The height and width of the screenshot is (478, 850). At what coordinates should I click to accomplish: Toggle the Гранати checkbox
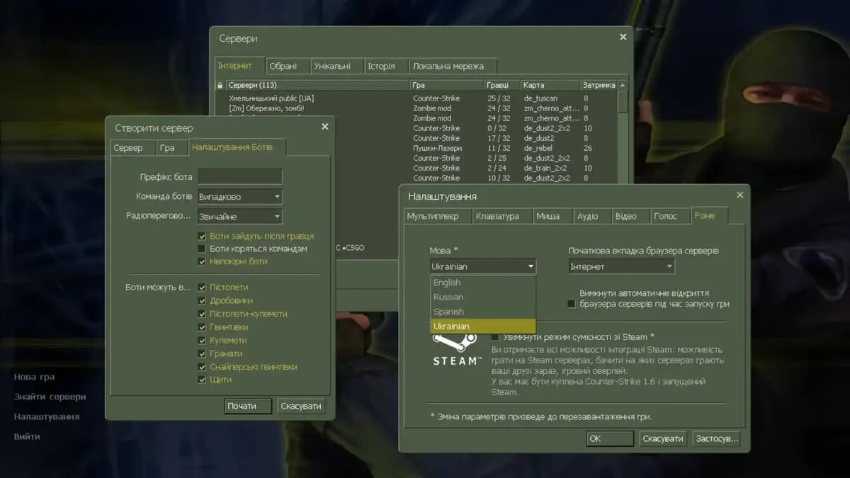point(202,353)
